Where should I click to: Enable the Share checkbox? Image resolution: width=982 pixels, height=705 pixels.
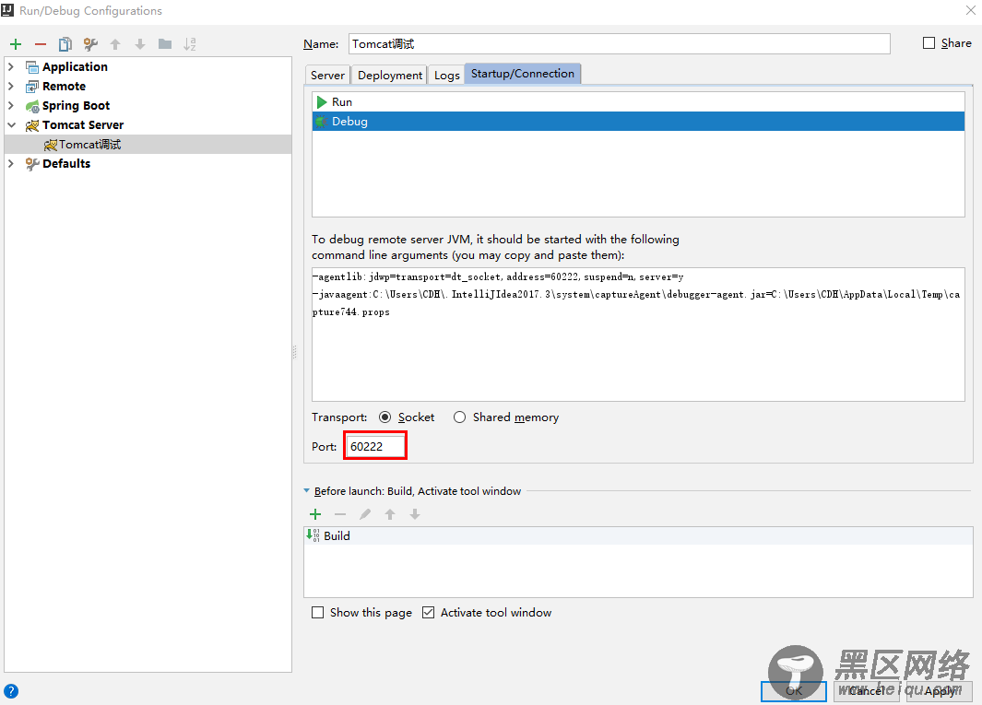point(929,42)
